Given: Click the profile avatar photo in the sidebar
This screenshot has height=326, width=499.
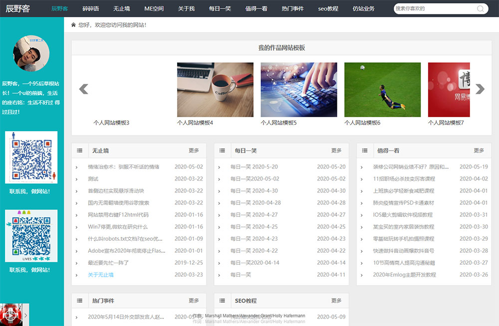Looking at the screenshot, I should (31, 53).
